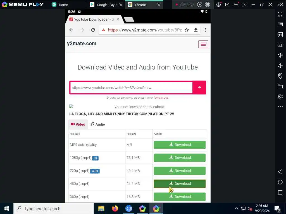Screen dimensions: 286x214
Task: Open the MEmu mail envelope icon
Action: [x=227, y=4]
